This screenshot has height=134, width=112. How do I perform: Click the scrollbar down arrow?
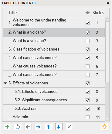tap(107, 119)
